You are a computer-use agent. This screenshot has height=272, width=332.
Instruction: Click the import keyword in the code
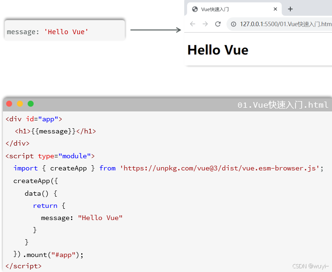26,169
